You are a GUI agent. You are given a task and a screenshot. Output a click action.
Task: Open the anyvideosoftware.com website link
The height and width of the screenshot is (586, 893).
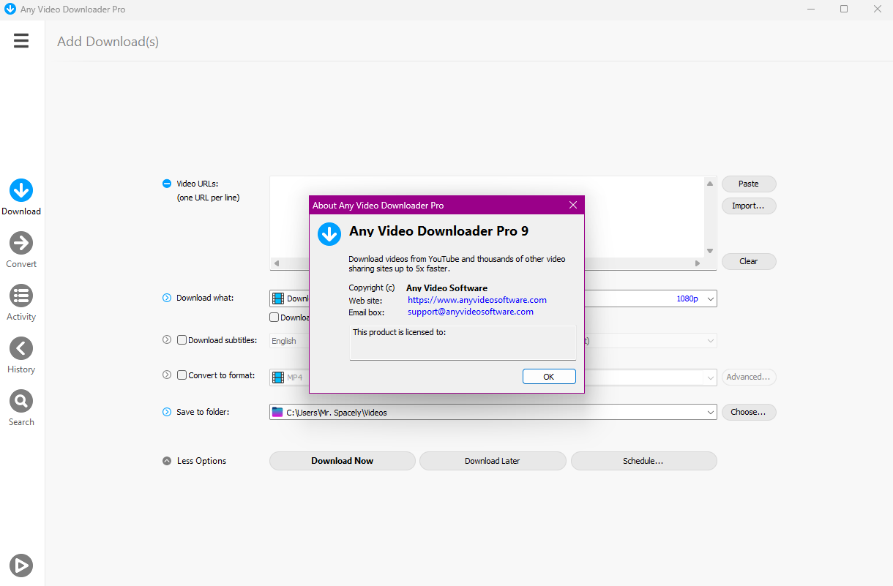click(x=477, y=300)
